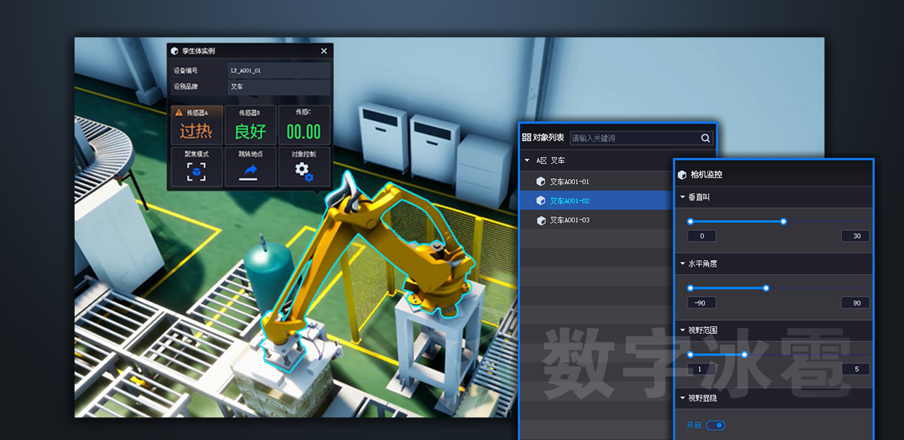Click the cube icon of 叉车A001-03
The width and height of the screenshot is (904, 440).
tap(540, 220)
